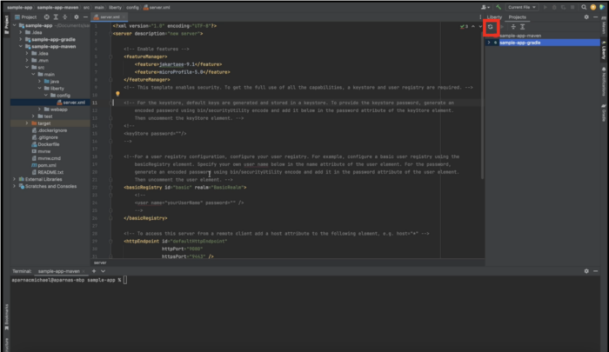Close the sample-app-maven terminal tab
The width and height of the screenshot is (609, 352).
point(84,271)
